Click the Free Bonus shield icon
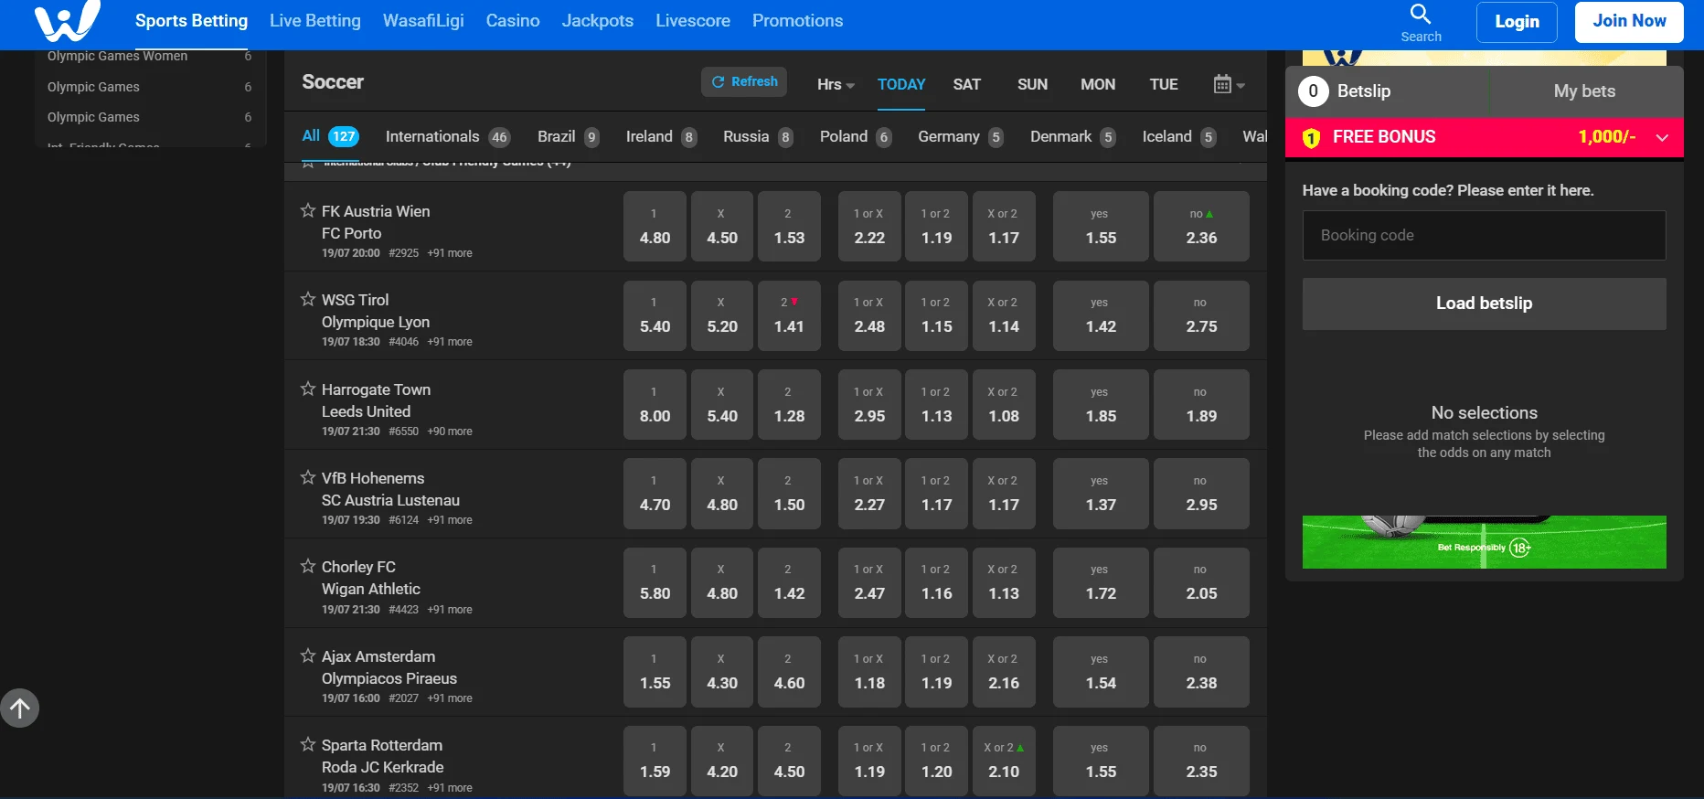 [1311, 138]
